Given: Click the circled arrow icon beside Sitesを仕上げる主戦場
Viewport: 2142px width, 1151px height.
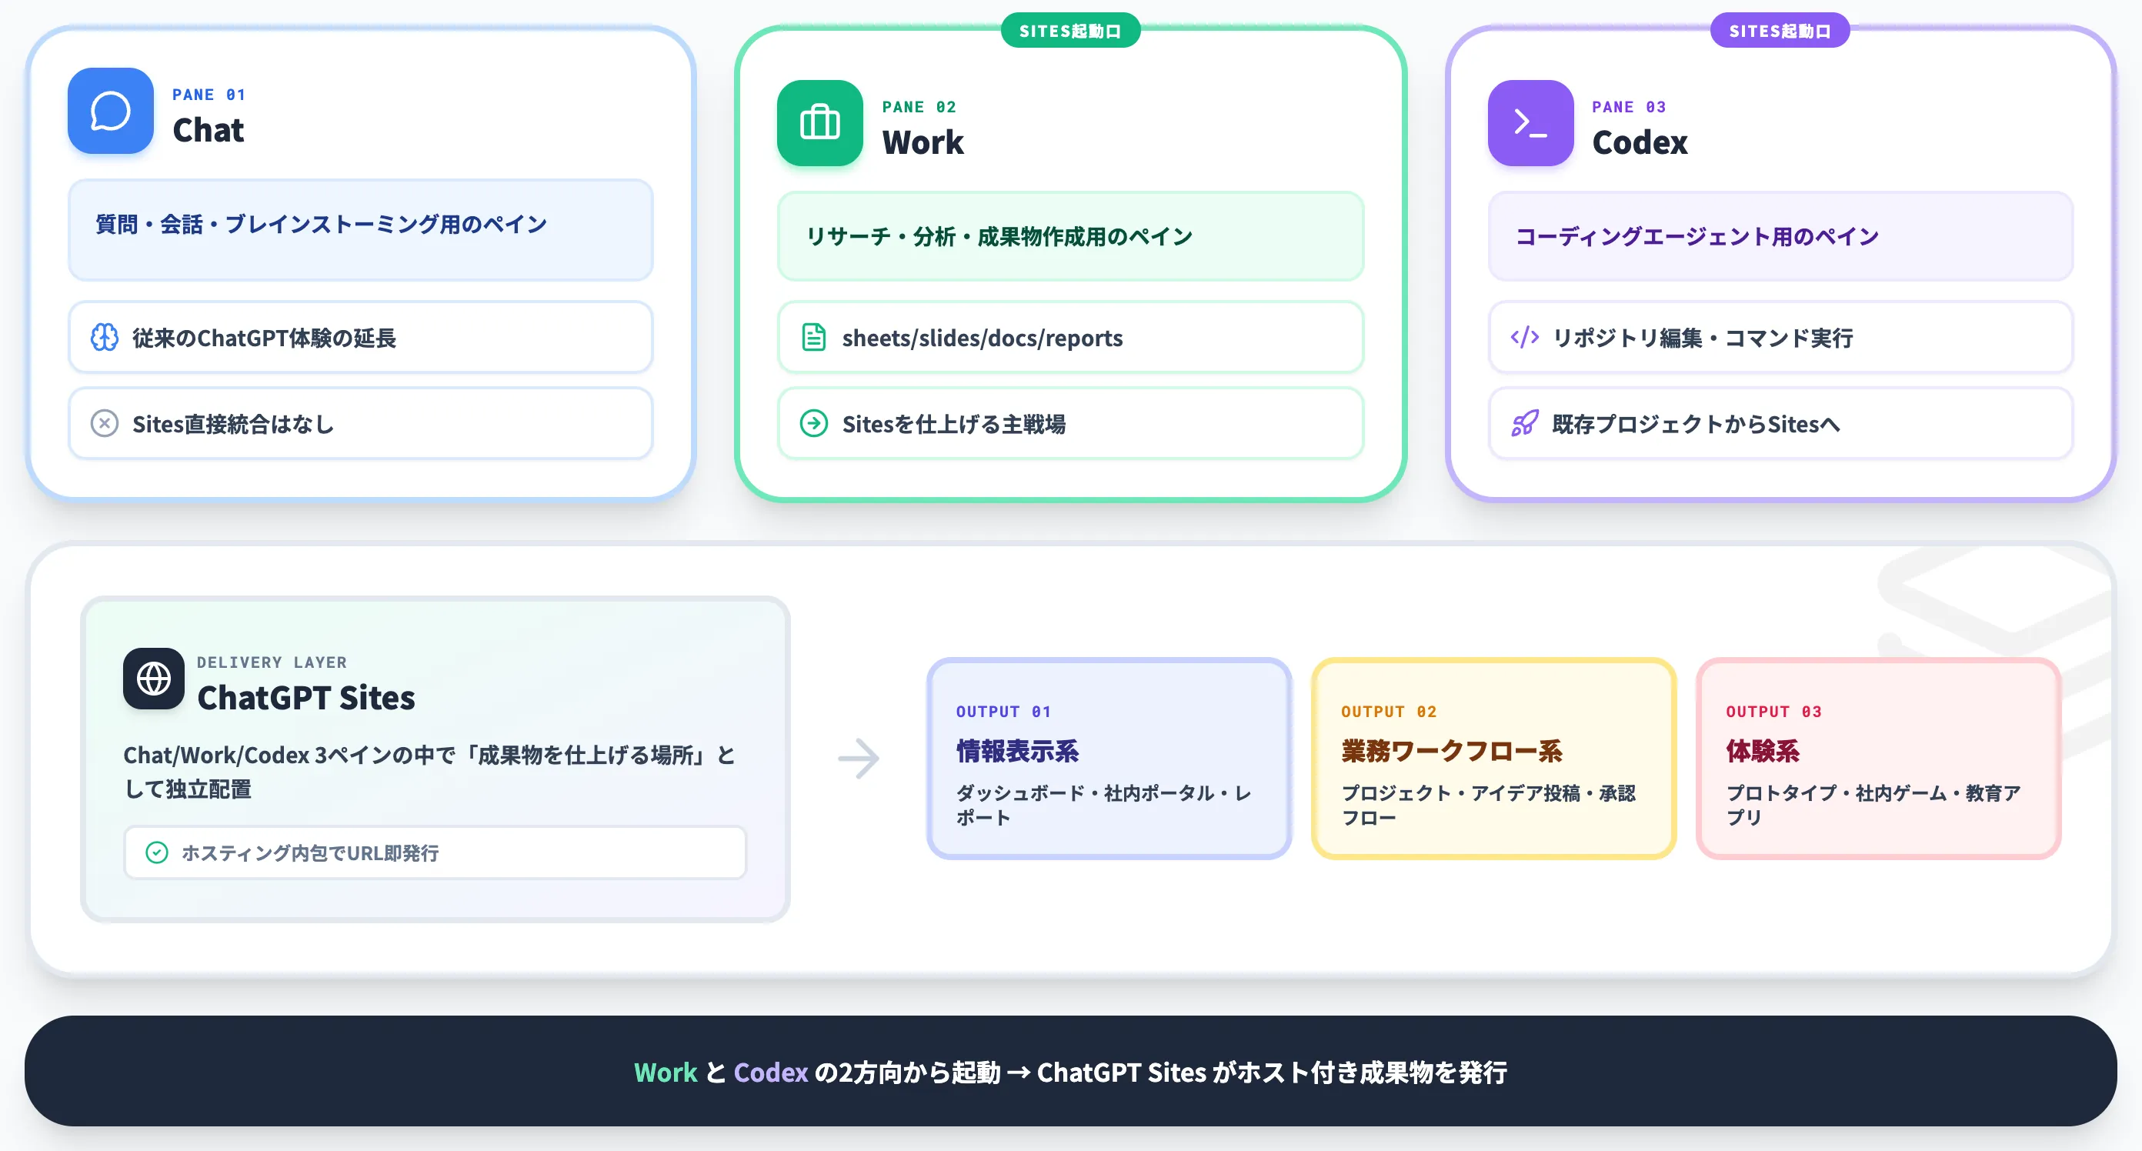Looking at the screenshot, I should pyautogui.click(x=814, y=423).
